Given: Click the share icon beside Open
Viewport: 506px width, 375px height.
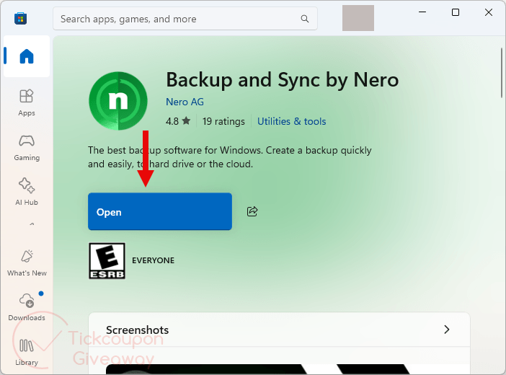Looking at the screenshot, I should (x=252, y=211).
